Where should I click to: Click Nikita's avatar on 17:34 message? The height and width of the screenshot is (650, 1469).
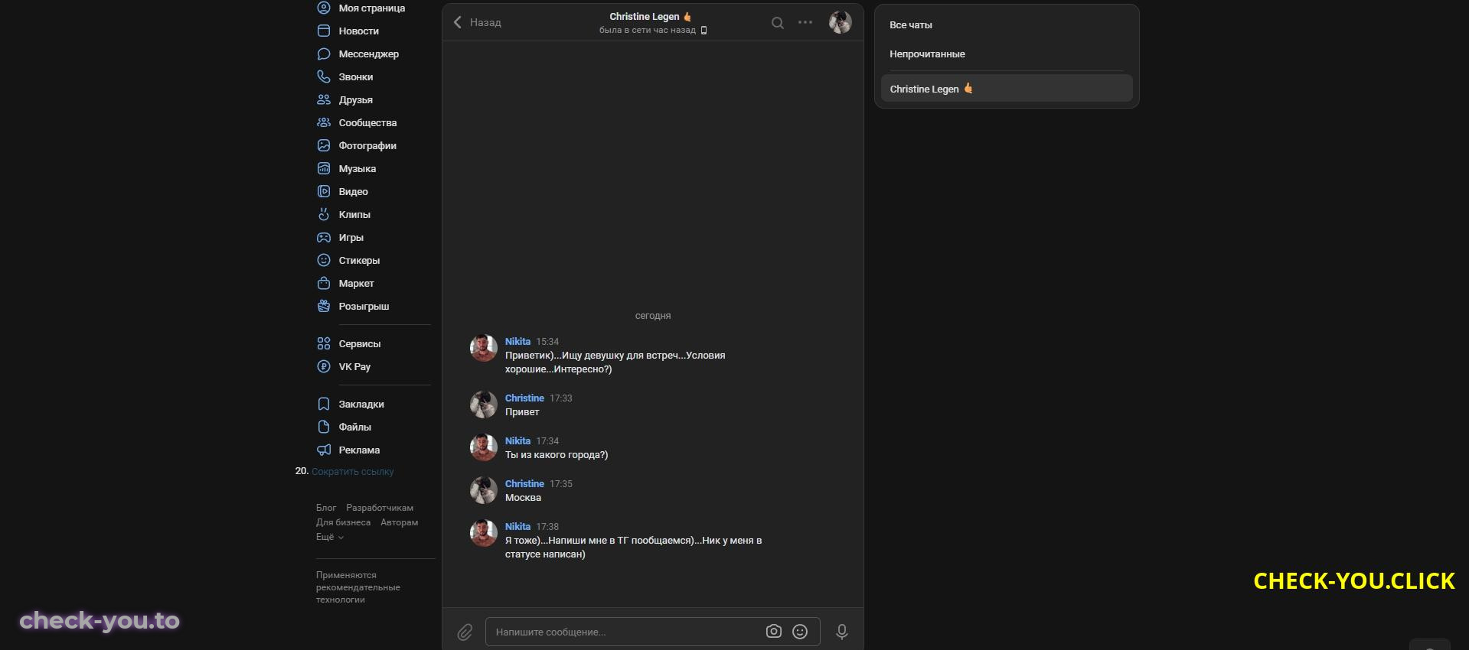[x=484, y=447]
